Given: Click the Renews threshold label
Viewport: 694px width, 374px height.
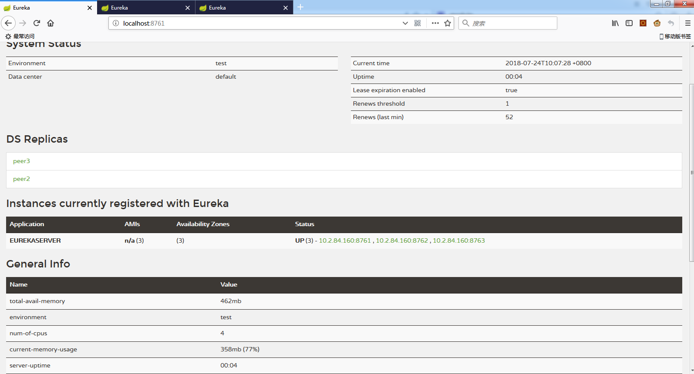Looking at the screenshot, I should click(379, 104).
